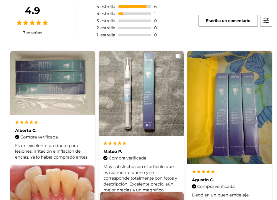This screenshot has height=200, width=277.
Task: Open the review filter settings icon
Action: (266, 21)
